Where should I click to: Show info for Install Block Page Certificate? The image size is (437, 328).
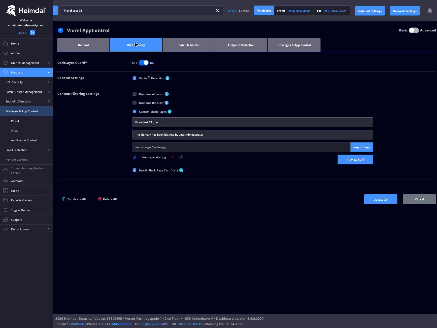[x=181, y=170]
